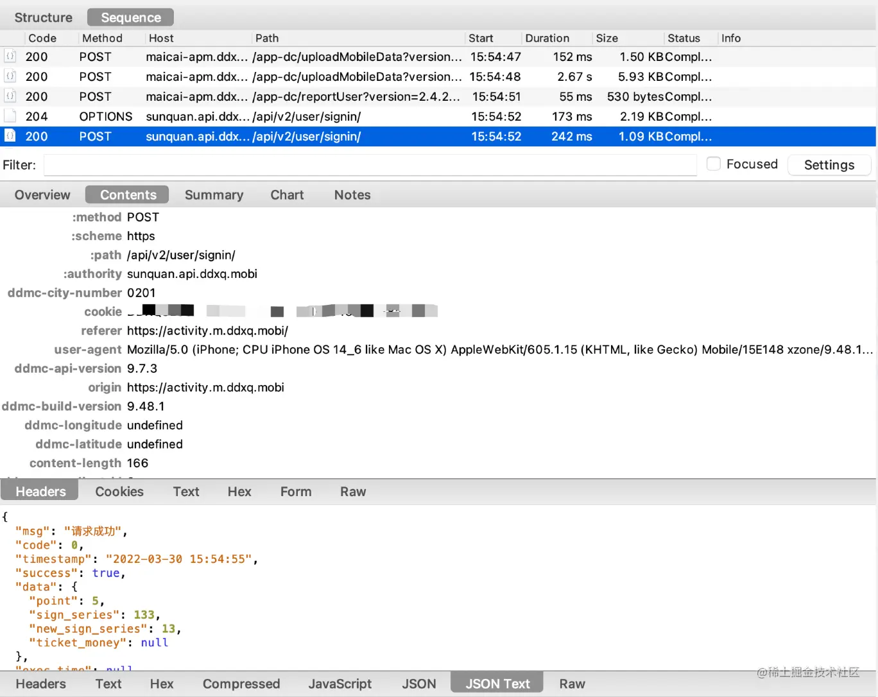The width and height of the screenshot is (878, 697).
Task: Click JSON icon of the 2.67 s request row
Action: click(x=10, y=76)
